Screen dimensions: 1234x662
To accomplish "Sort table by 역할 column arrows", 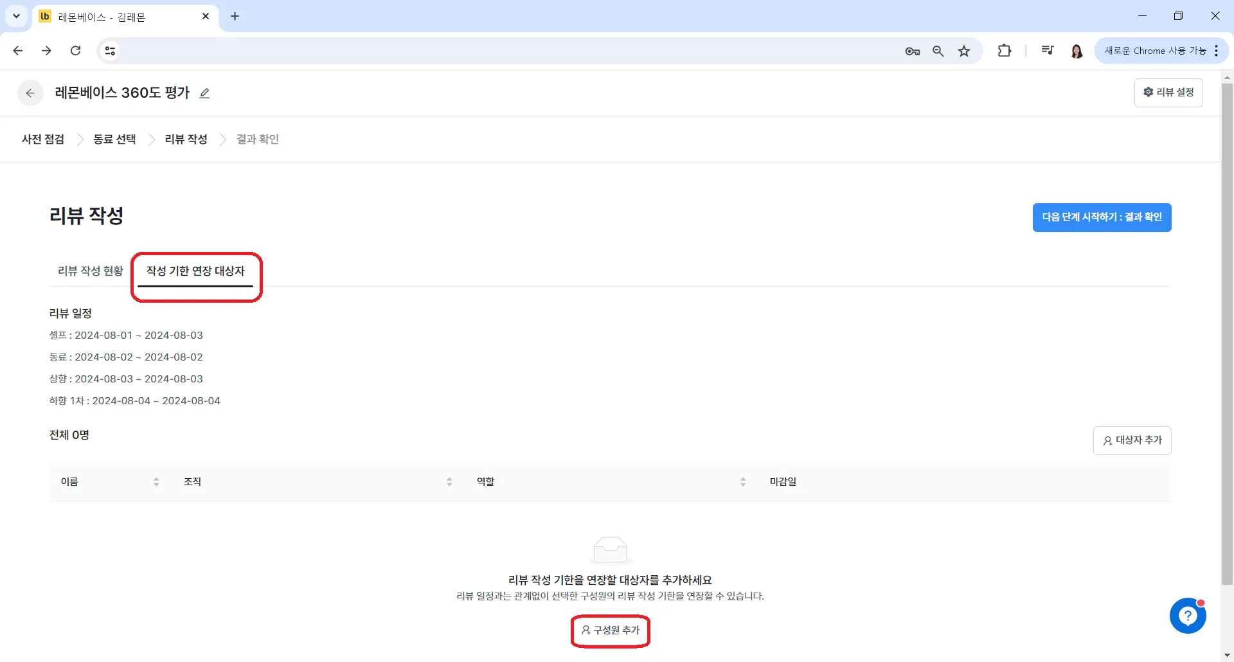I will [x=743, y=482].
